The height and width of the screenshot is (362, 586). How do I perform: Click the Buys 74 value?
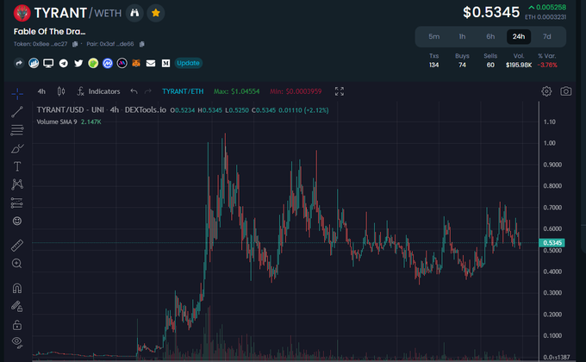pos(462,65)
